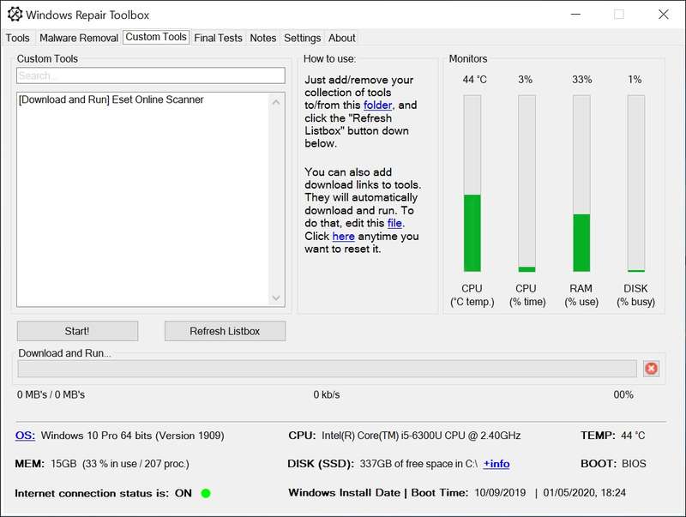Open the Settings tab
Viewport: 686px width, 517px height.
pyautogui.click(x=302, y=38)
